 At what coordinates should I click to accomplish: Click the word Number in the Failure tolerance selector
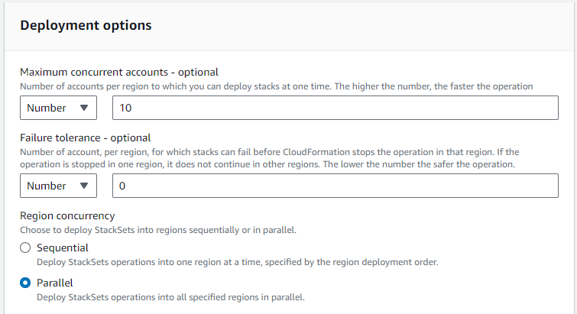point(47,185)
